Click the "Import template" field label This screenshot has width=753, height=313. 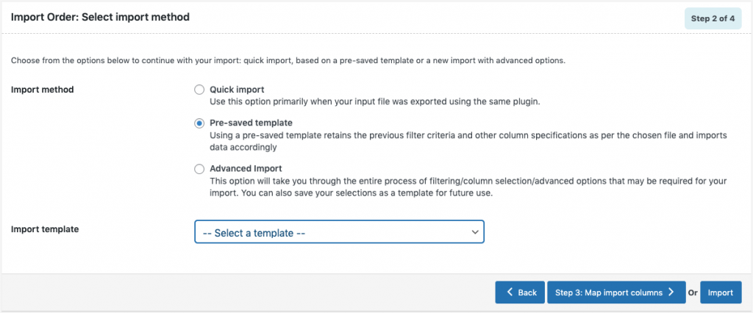45,229
